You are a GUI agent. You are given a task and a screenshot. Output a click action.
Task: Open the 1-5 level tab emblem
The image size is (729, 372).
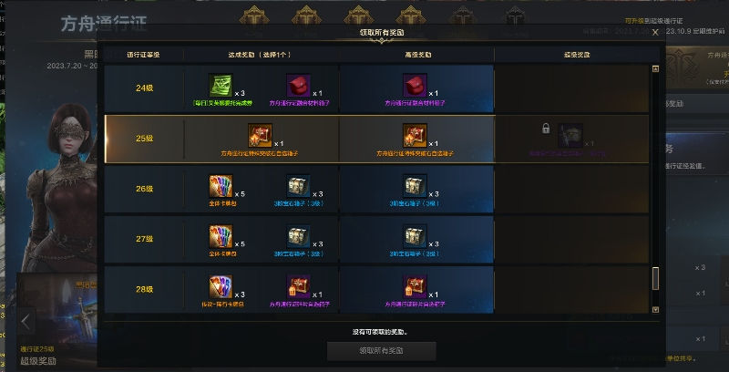point(254,18)
